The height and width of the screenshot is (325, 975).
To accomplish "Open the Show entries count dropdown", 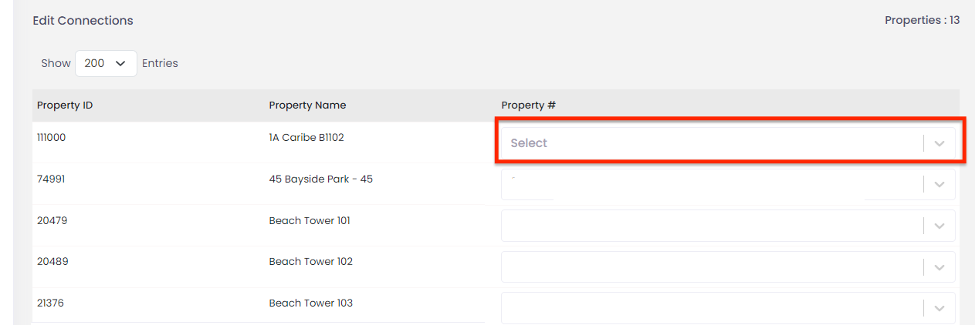I will (106, 63).
